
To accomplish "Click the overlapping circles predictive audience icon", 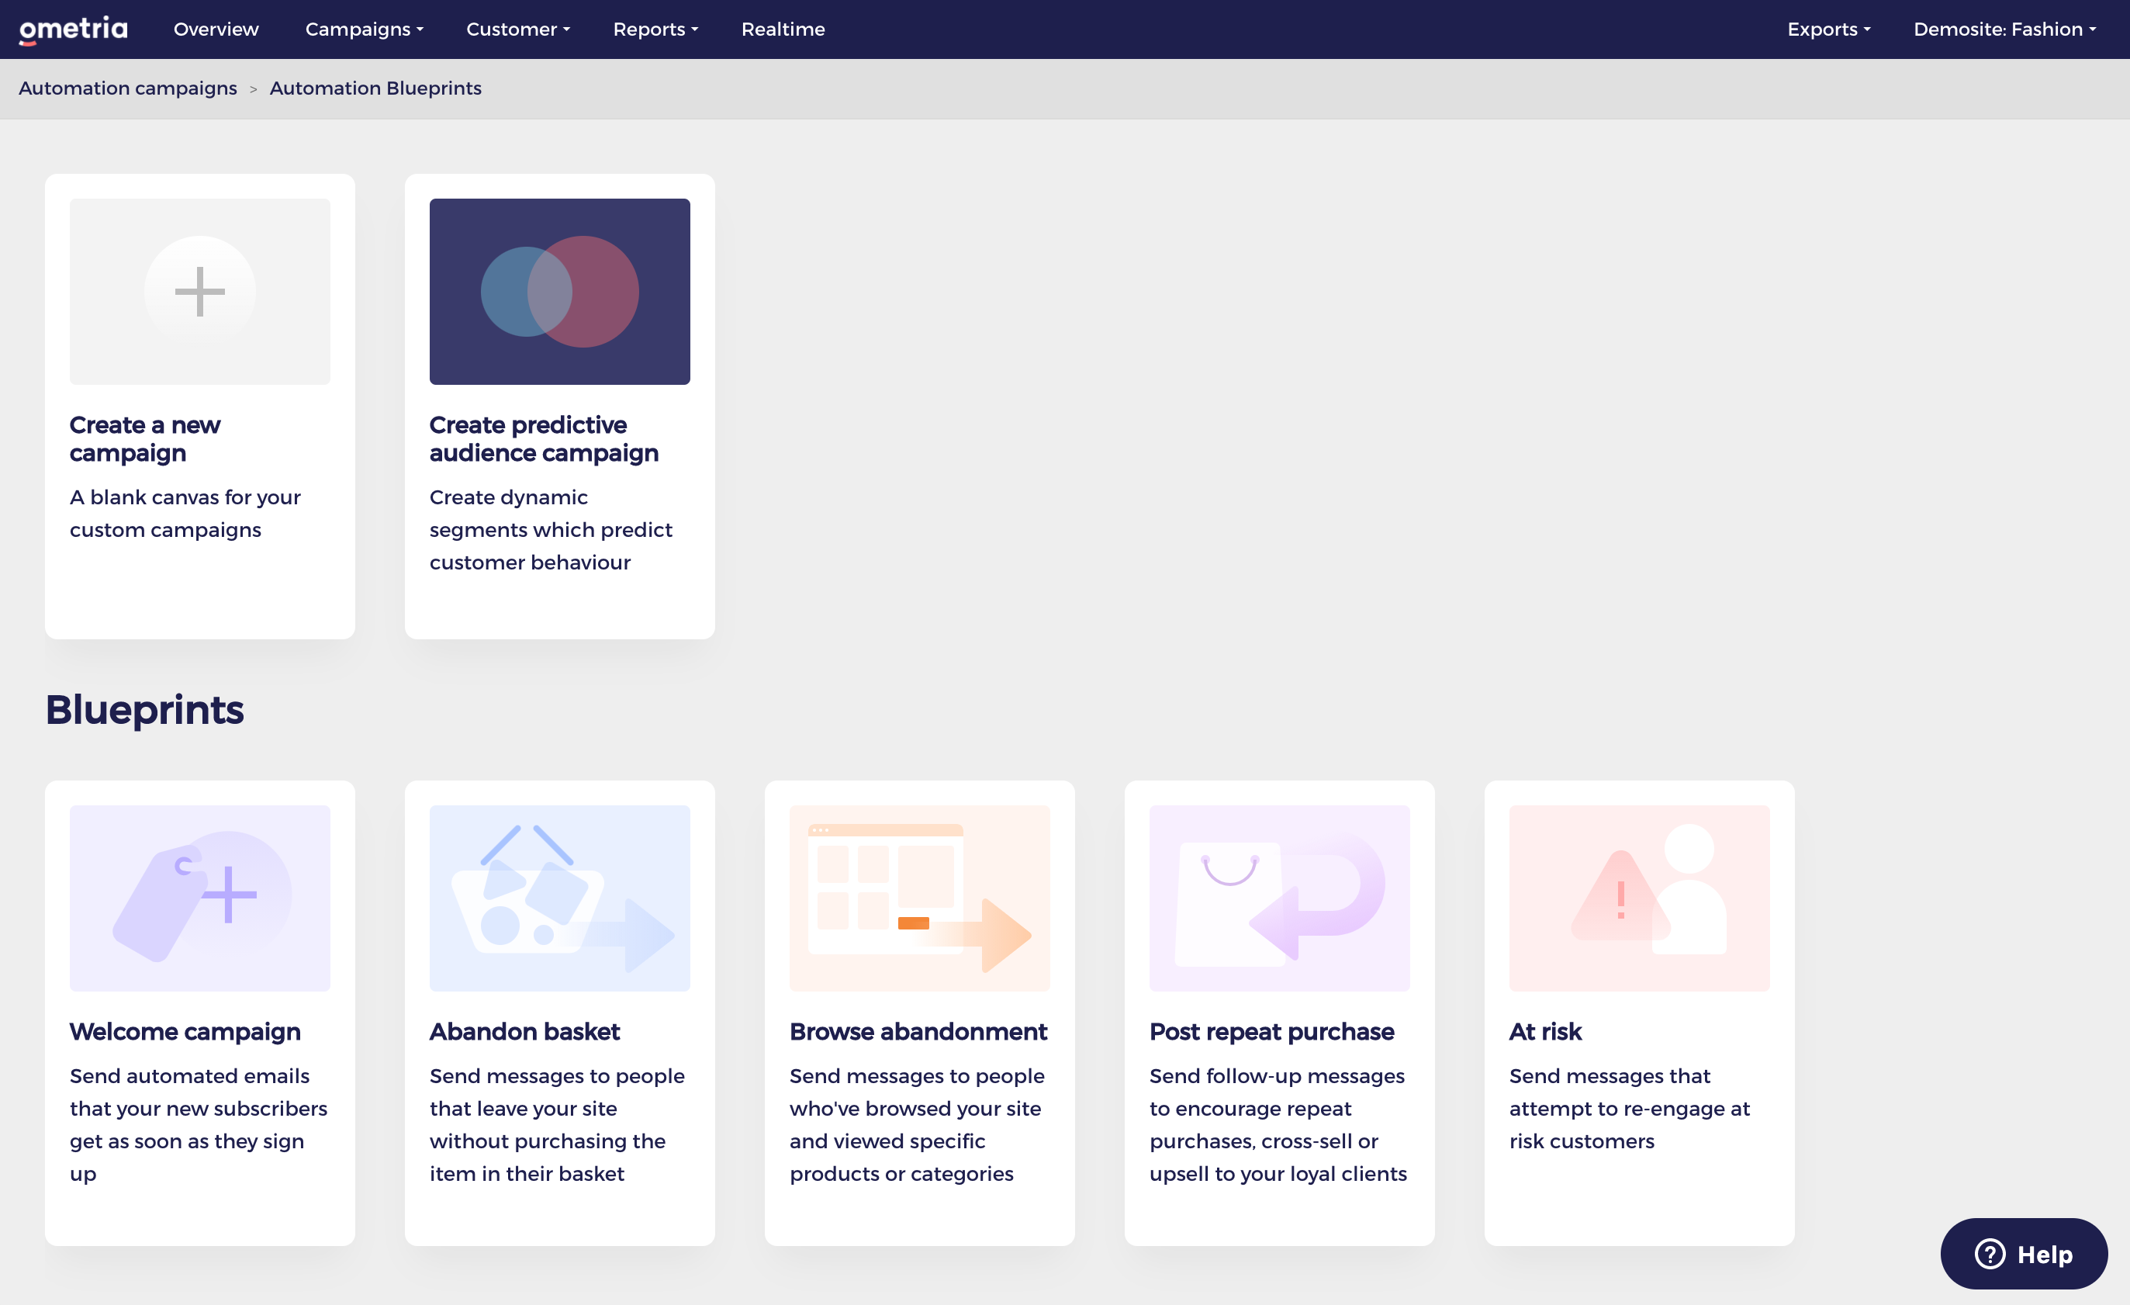I will [559, 292].
